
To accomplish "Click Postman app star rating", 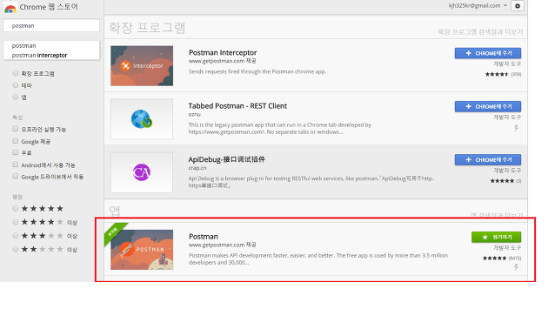I will [x=495, y=258].
